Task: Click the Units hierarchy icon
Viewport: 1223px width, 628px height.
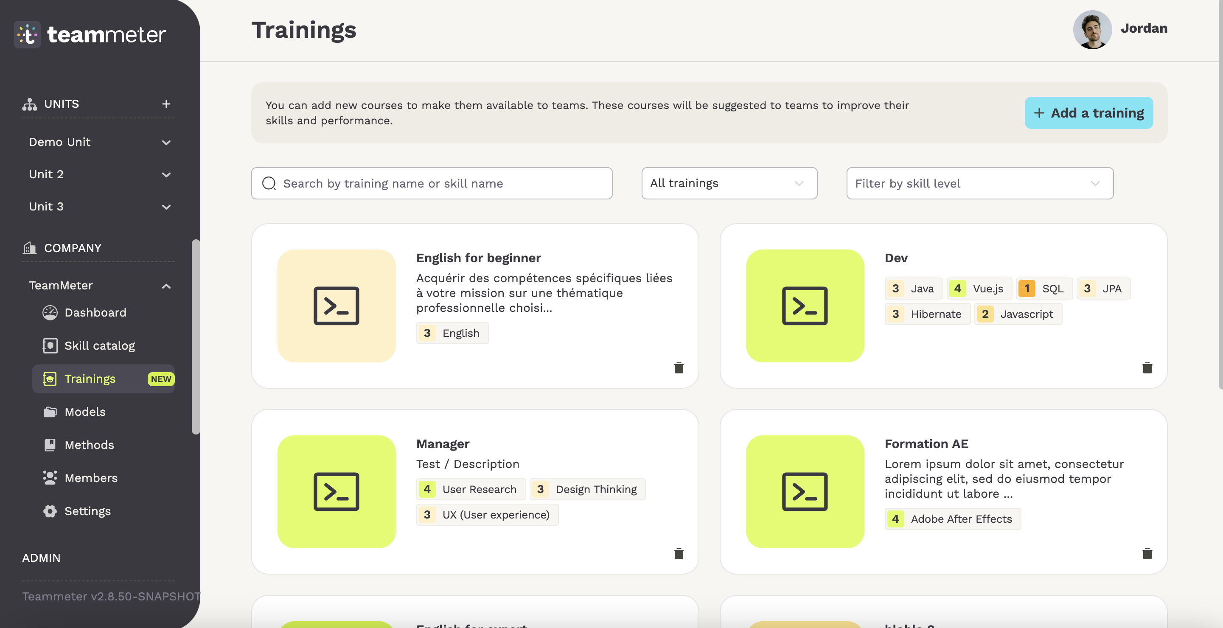Action: click(29, 104)
